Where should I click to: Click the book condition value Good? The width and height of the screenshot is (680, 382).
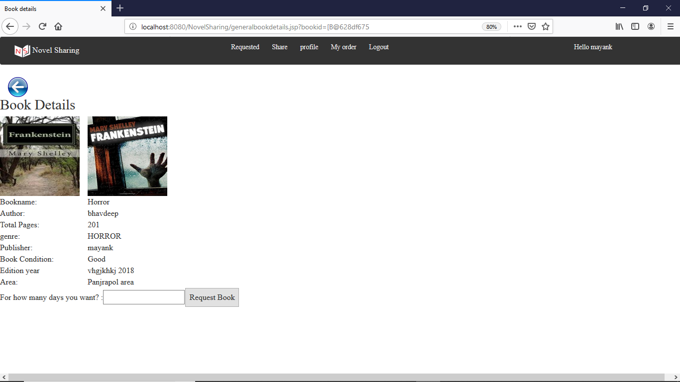(97, 259)
